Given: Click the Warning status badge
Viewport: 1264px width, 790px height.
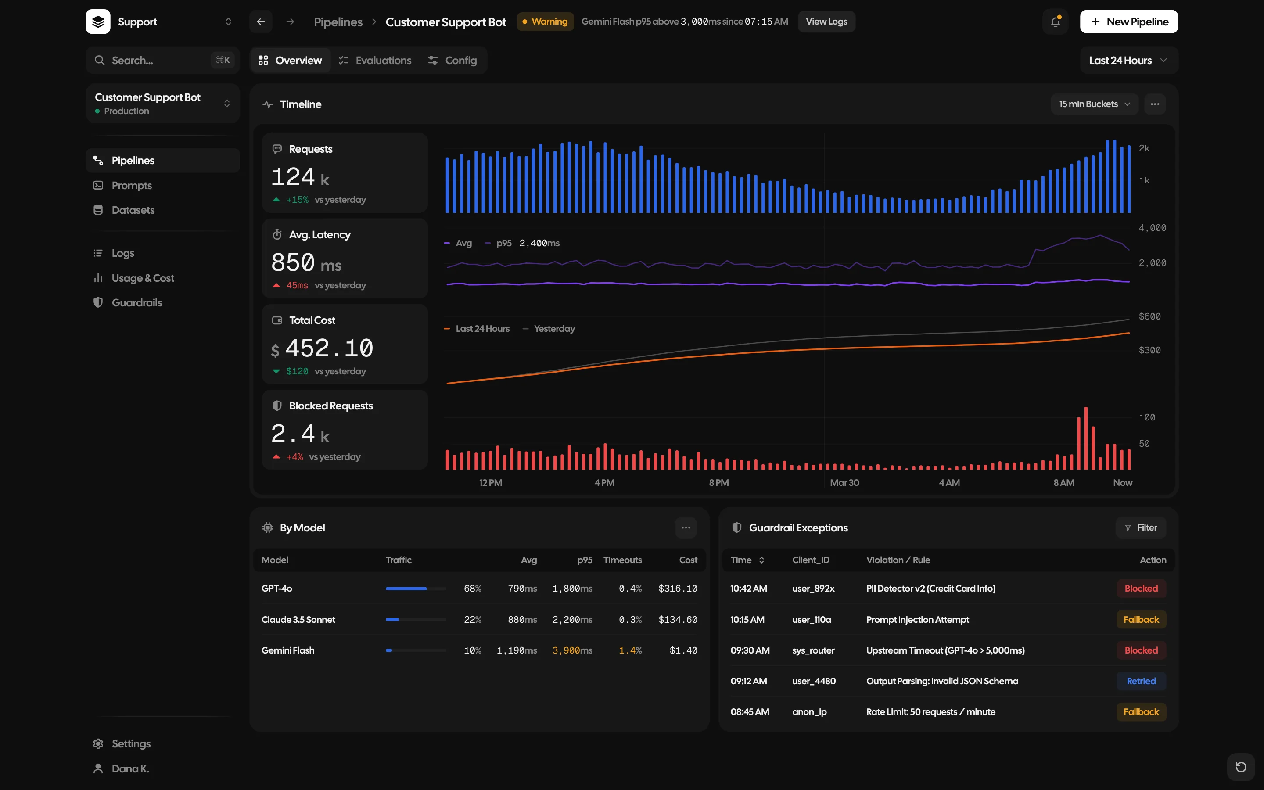Looking at the screenshot, I should point(545,22).
